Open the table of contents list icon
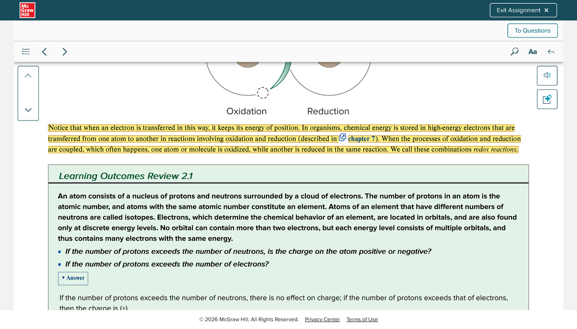Image resolution: width=577 pixels, height=329 pixels. pyautogui.click(x=26, y=51)
